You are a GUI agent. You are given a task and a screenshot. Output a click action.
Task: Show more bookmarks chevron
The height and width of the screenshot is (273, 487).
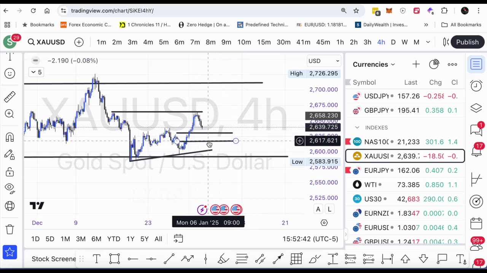(426, 25)
